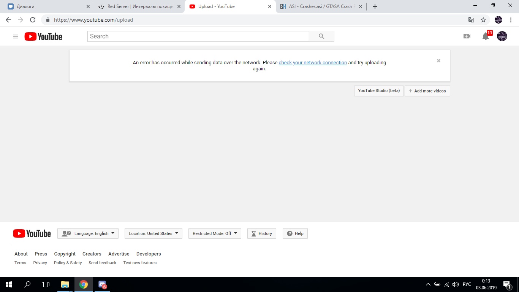
Task: Click the Chrome taskbar icon
Action: 84,284
